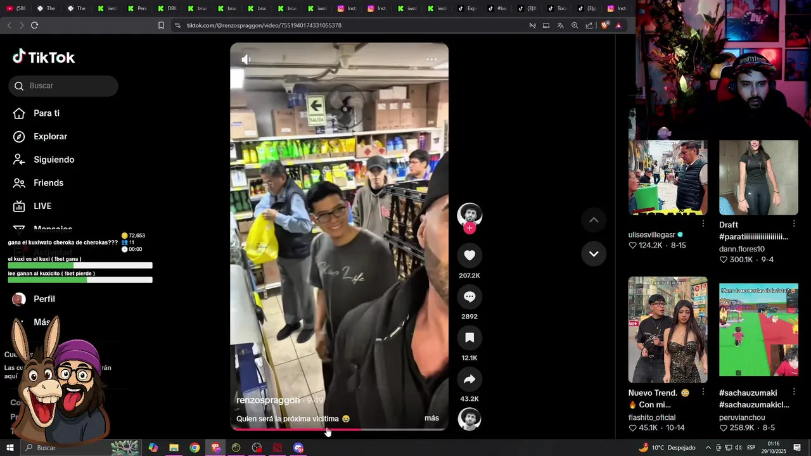Seek using the video progress bar
The image size is (811, 456).
[x=339, y=429]
